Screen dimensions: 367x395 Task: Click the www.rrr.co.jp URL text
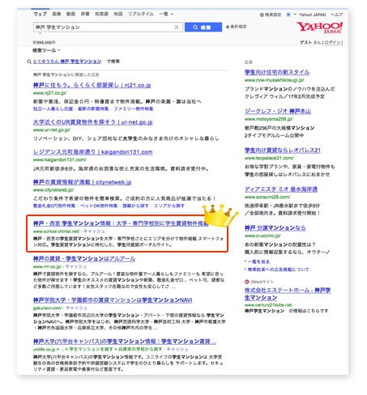coord(47,266)
